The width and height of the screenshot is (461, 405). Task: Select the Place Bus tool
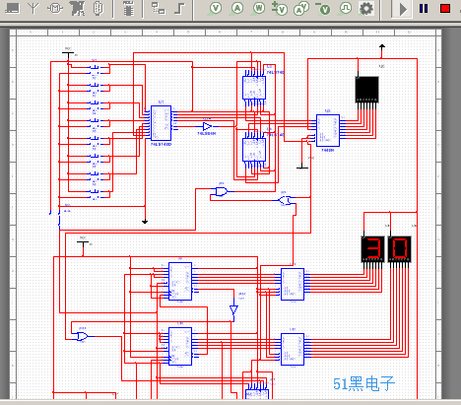[179, 9]
